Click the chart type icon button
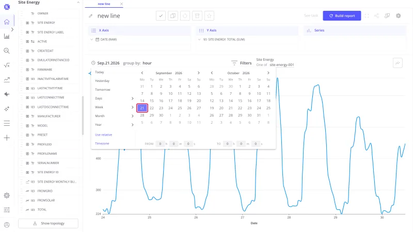Image resolution: width=413 pixels, height=232 pixels. click(x=398, y=63)
